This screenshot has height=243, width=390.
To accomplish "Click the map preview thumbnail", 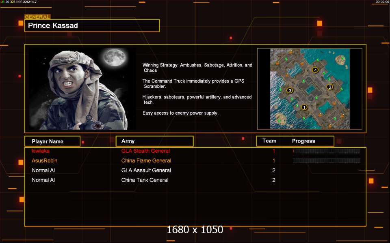I will [x=310, y=89].
